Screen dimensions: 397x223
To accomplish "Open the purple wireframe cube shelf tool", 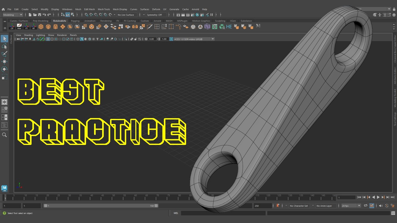I will [207, 27].
